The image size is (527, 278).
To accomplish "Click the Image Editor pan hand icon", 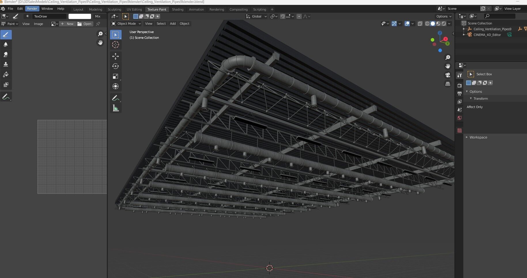I will [100, 43].
